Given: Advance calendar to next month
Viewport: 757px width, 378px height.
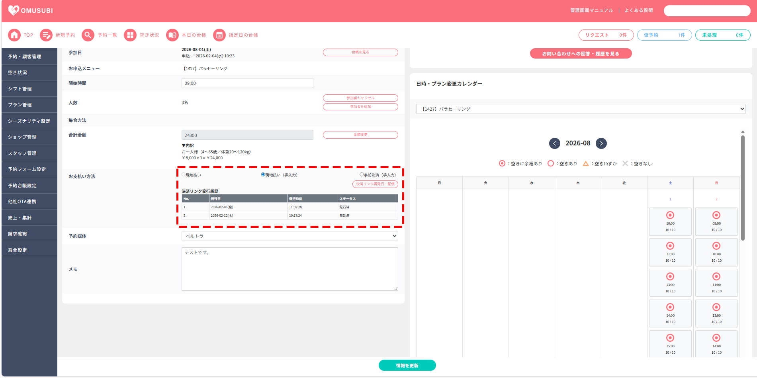Looking at the screenshot, I should coord(601,143).
